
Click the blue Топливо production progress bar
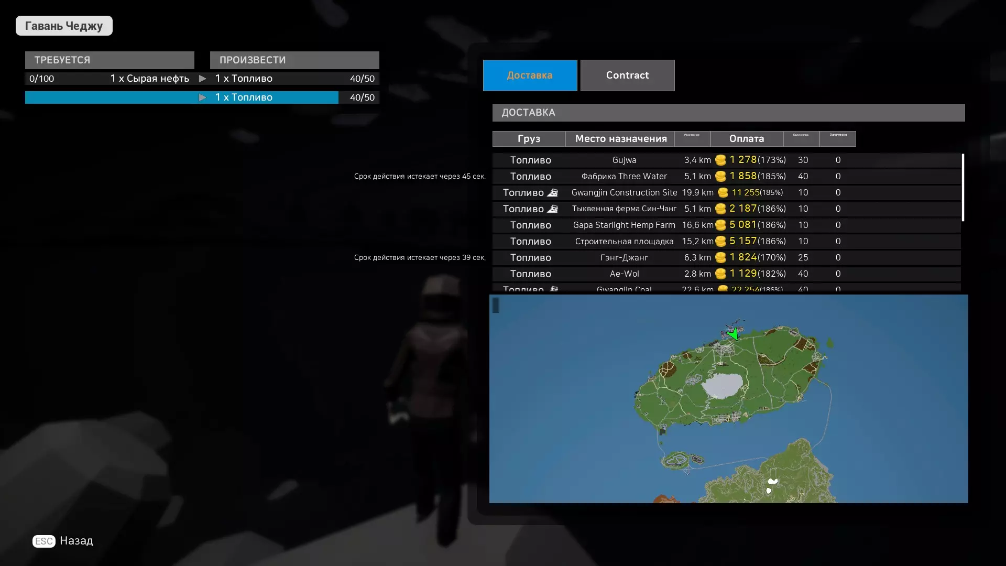[x=181, y=97]
